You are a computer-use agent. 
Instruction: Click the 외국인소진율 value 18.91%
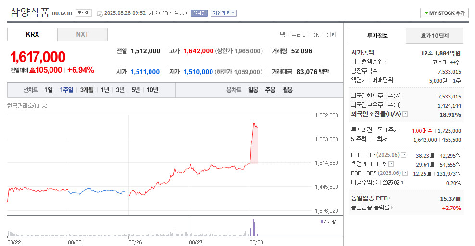(450, 115)
